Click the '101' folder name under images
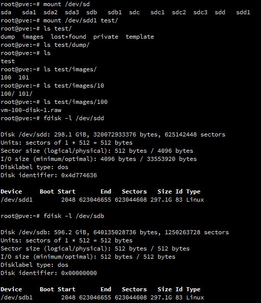Image resolution: width=261 pixels, height=303 pixels. point(23,77)
